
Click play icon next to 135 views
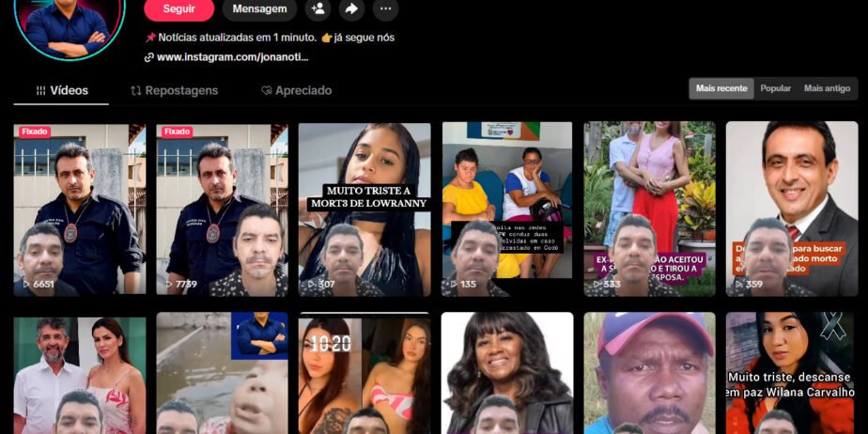455,284
